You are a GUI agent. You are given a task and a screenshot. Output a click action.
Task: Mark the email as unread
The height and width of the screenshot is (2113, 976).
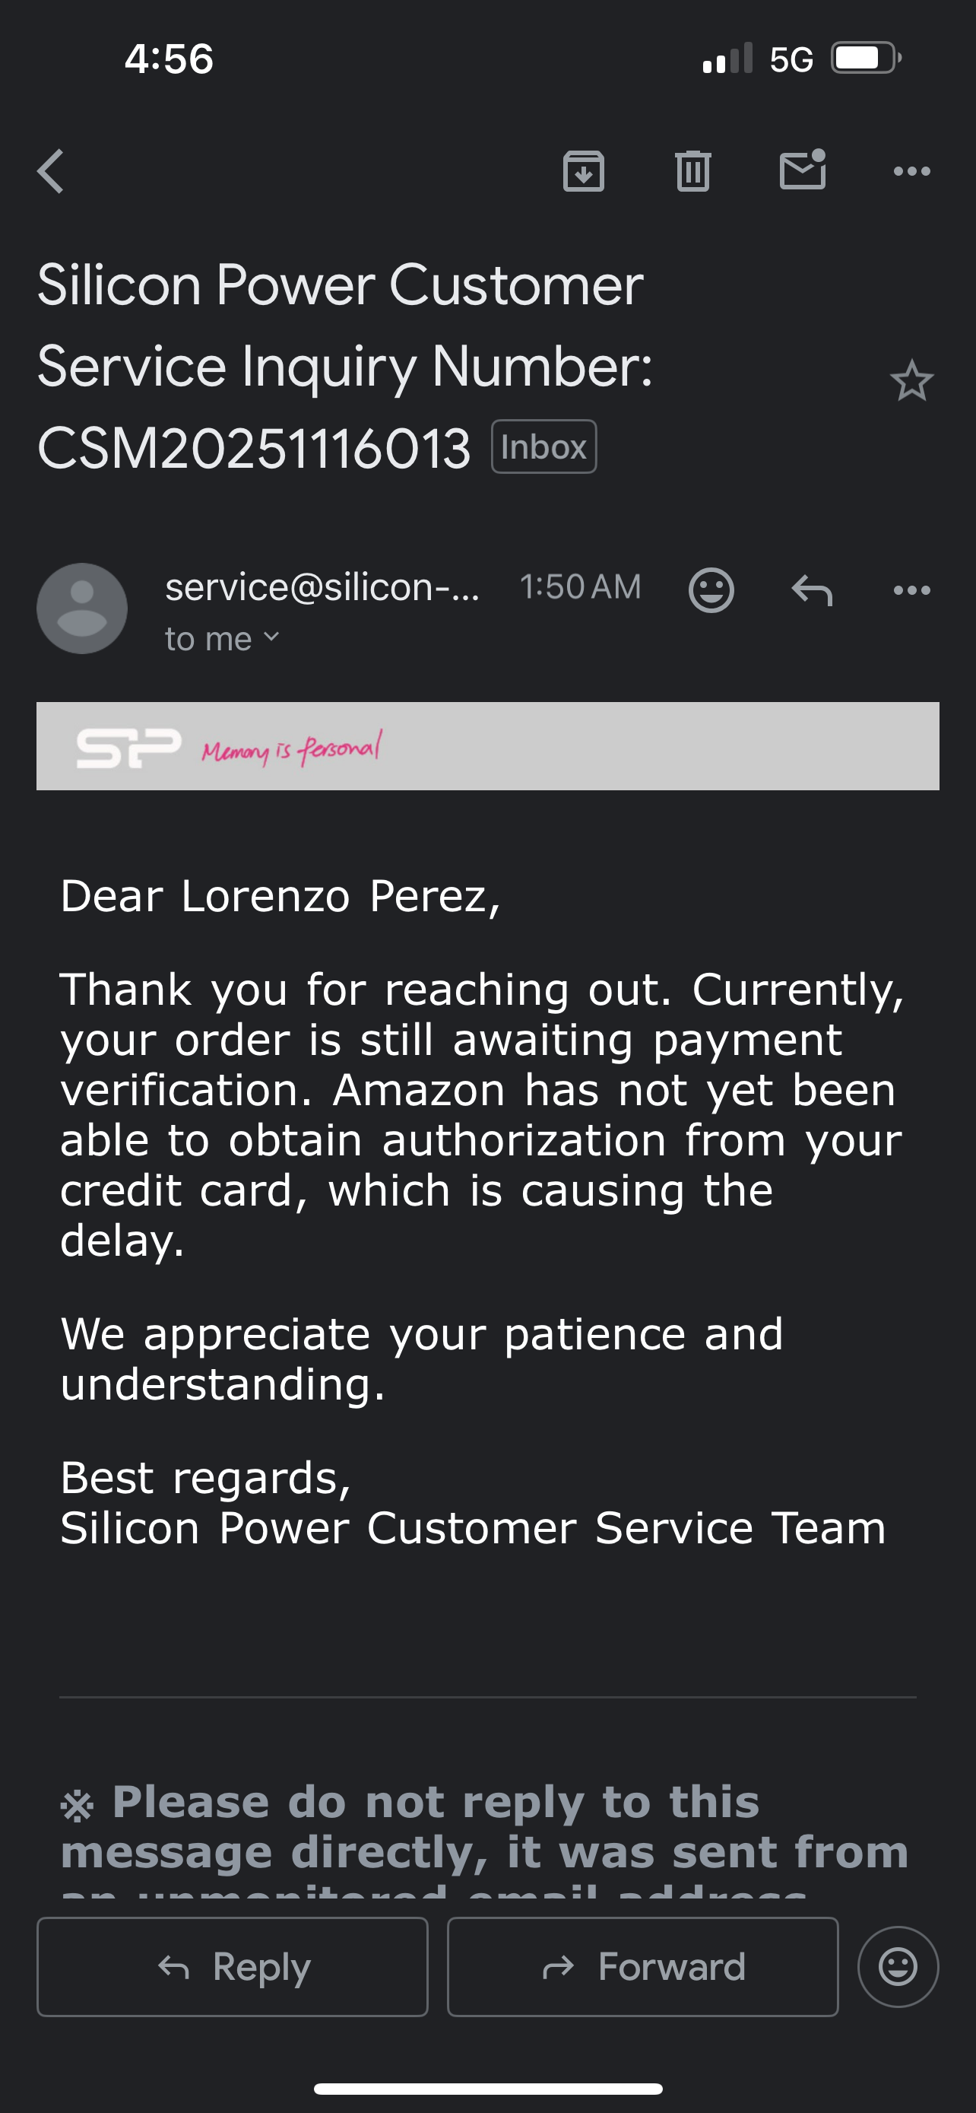pos(802,170)
